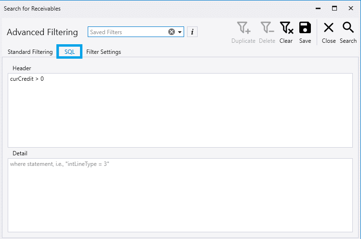Save the filter with the floppy disk icon
This screenshot has height=239, width=361.
305,29
